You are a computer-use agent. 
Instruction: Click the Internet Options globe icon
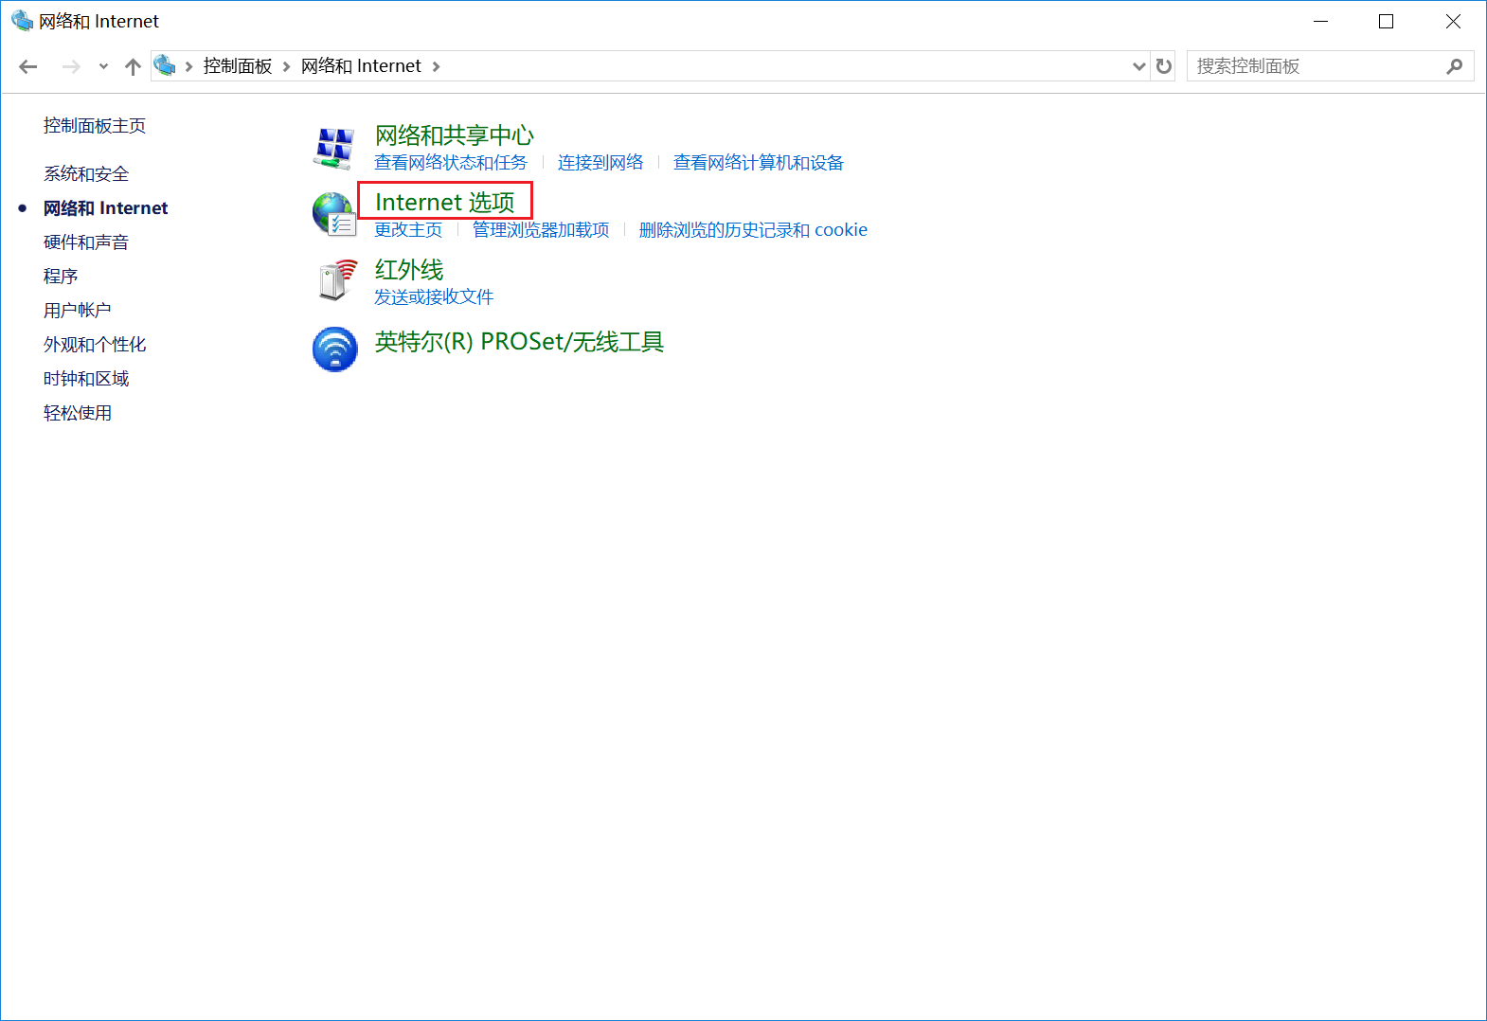(333, 214)
